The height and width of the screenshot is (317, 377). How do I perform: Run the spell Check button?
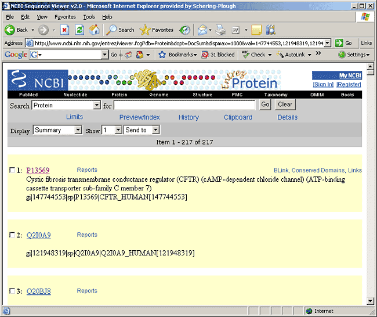tap(254, 55)
